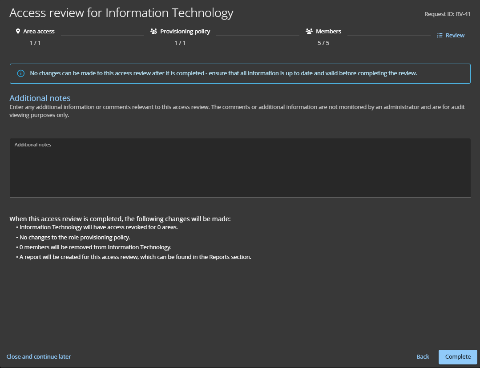Click the Request ID RV-41 text
This screenshot has height=368, width=480.
coord(447,14)
